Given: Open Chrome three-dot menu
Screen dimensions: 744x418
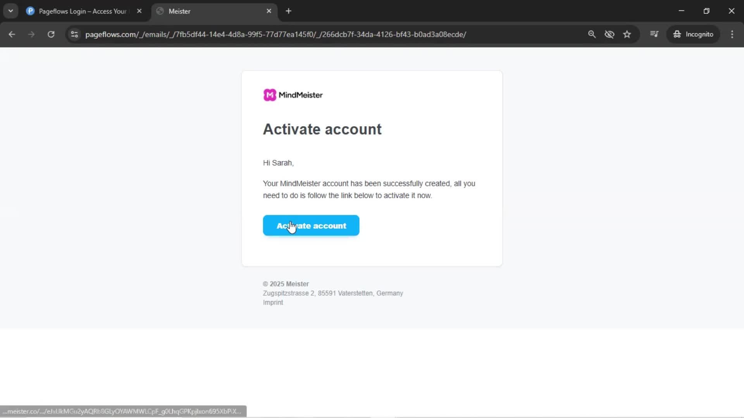Looking at the screenshot, I should (732, 34).
